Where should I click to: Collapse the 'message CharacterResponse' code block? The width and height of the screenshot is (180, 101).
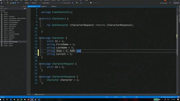tap(40, 77)
